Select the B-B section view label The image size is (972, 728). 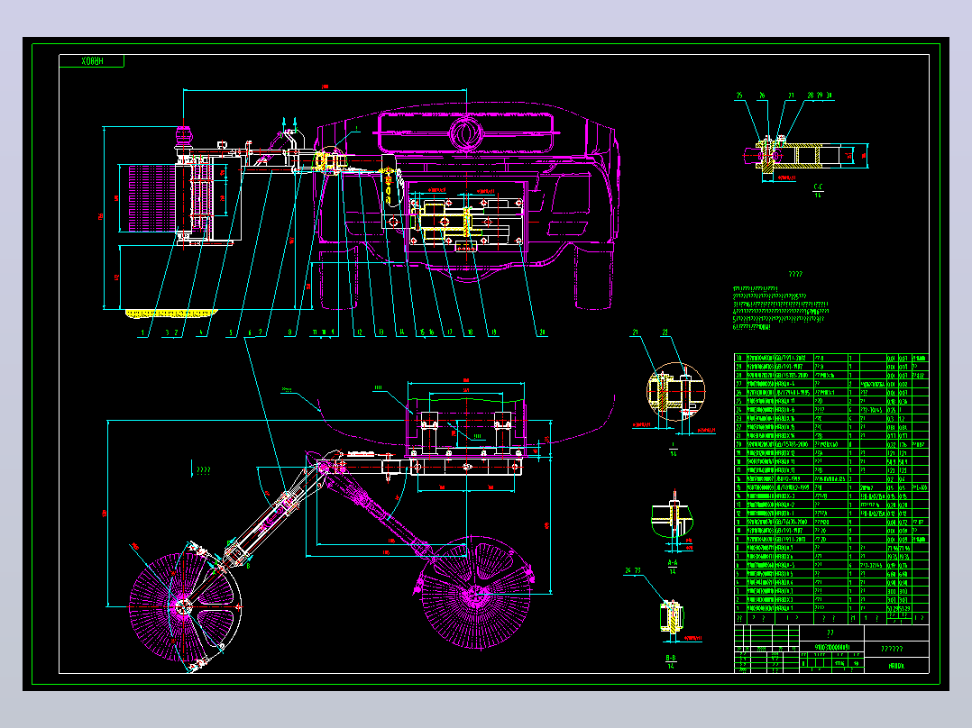point(671,661)
